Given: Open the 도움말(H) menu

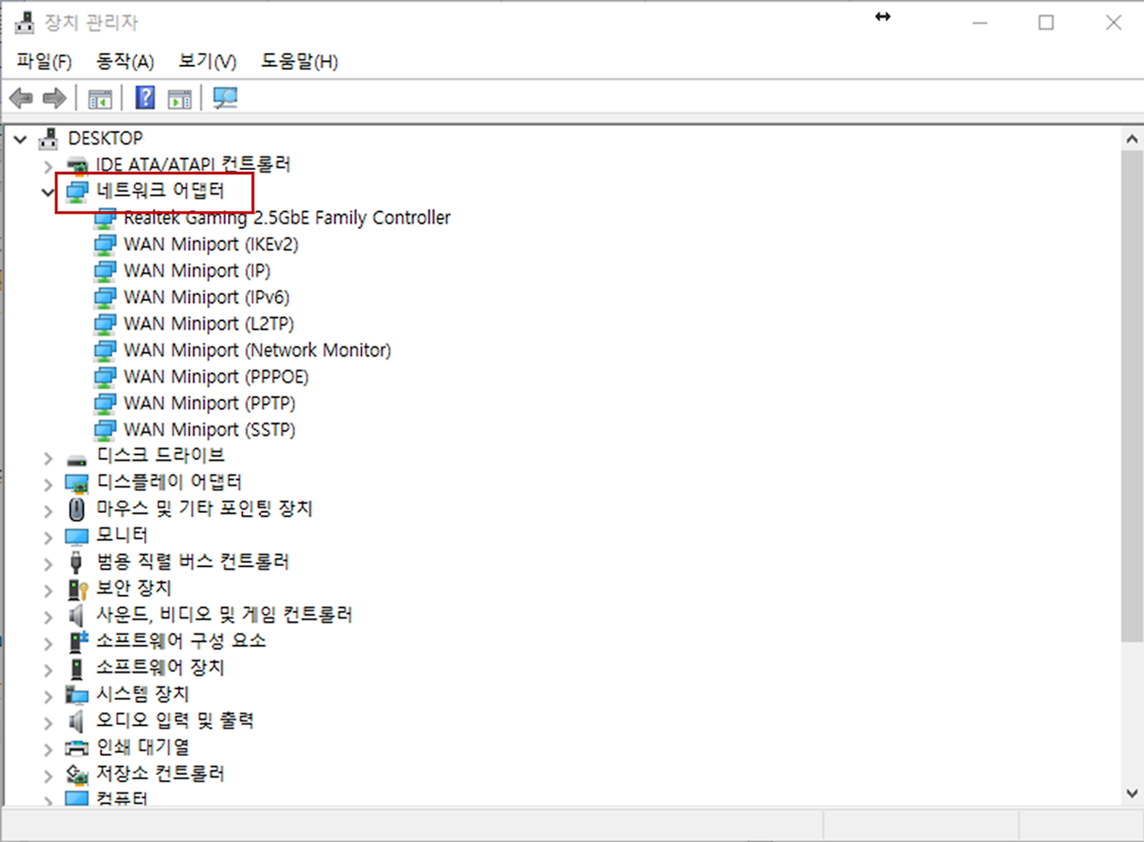Looking at the screenshot, I should [x=299, y=62].
